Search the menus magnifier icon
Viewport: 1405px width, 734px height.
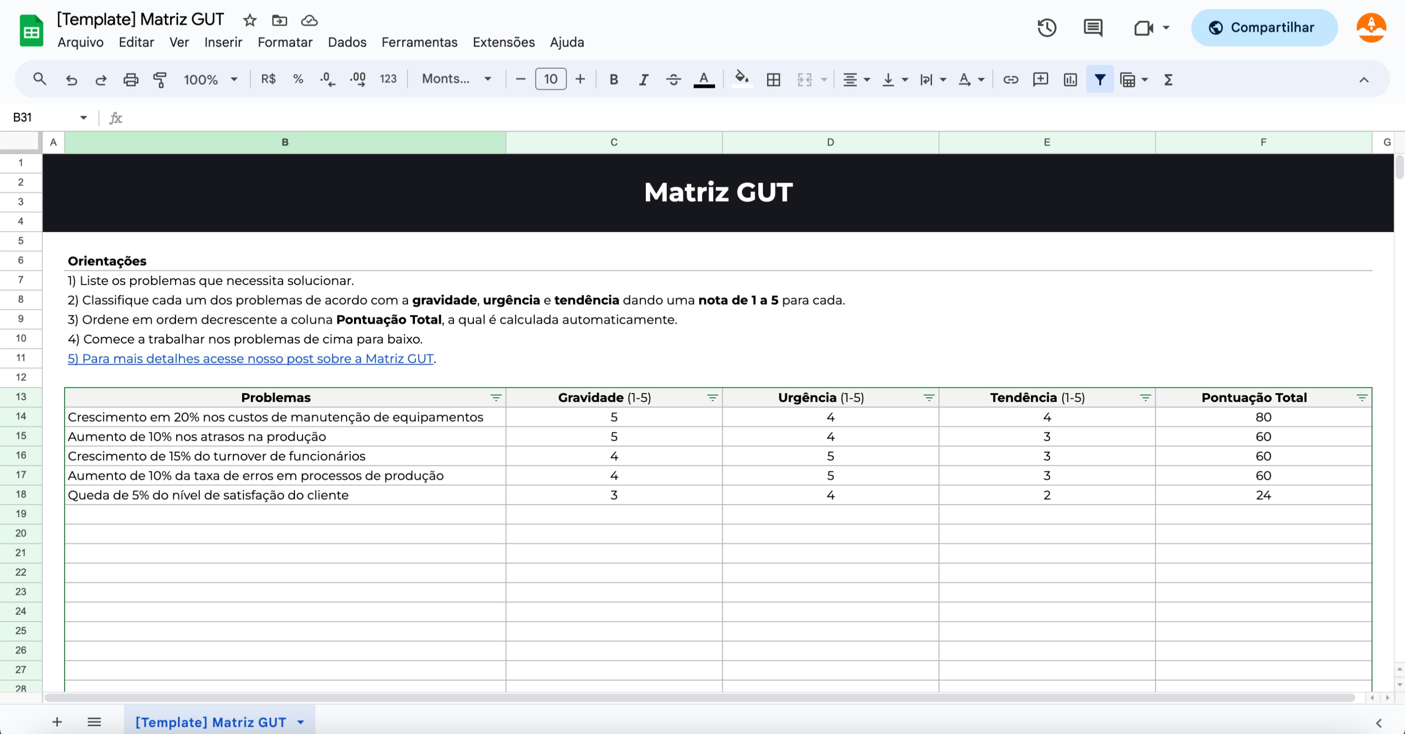coord(39,79)
